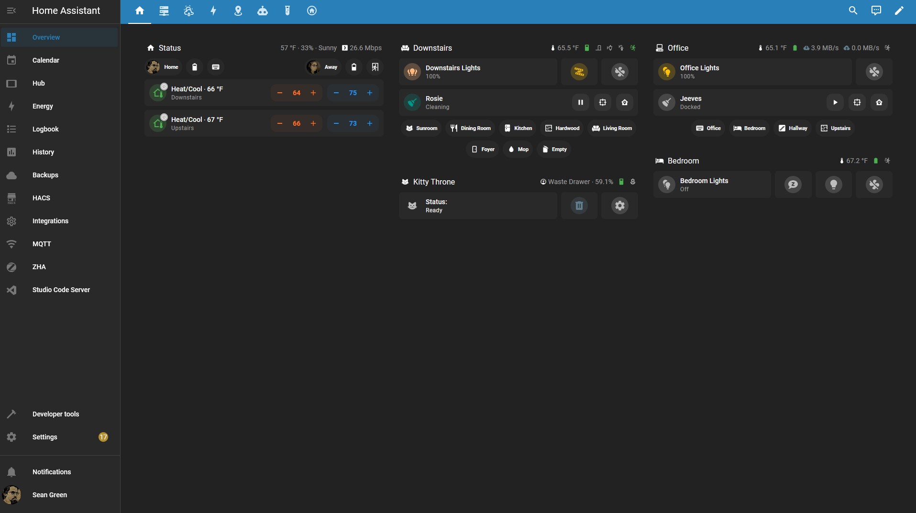Select the Mop chip
Viewport: 916px width, 513px height.
(x=518, y=149)
